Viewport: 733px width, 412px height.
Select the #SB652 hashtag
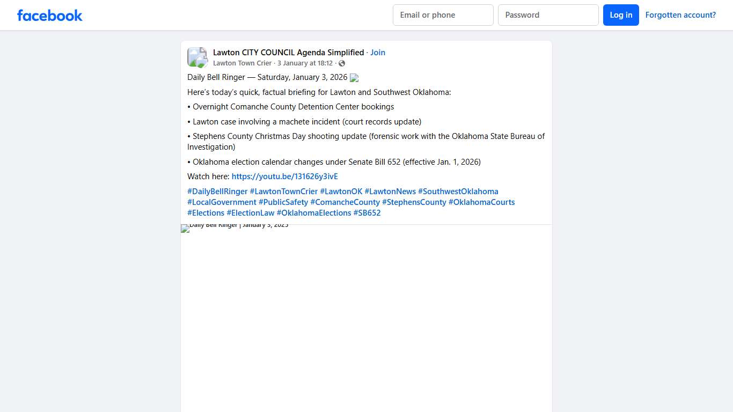tap(366, 213)
